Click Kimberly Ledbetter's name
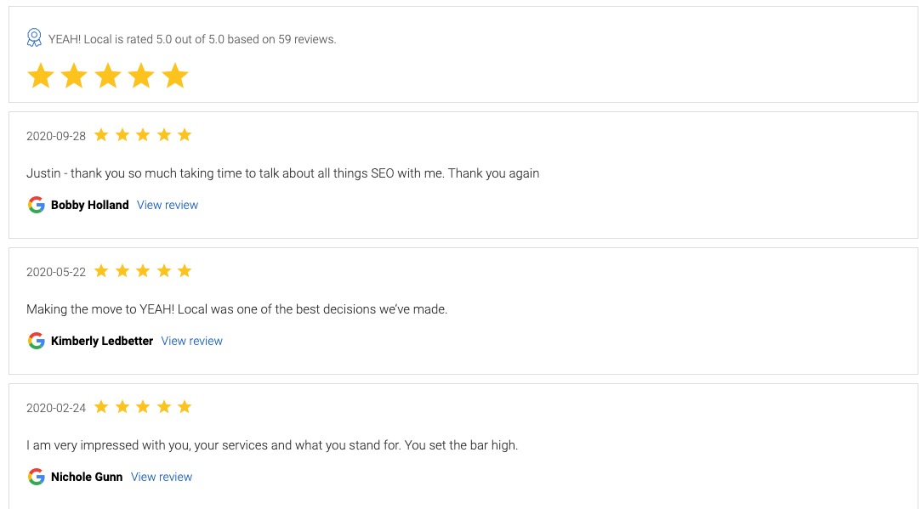Viewport: 921px width, 509px height. point(101,341)
